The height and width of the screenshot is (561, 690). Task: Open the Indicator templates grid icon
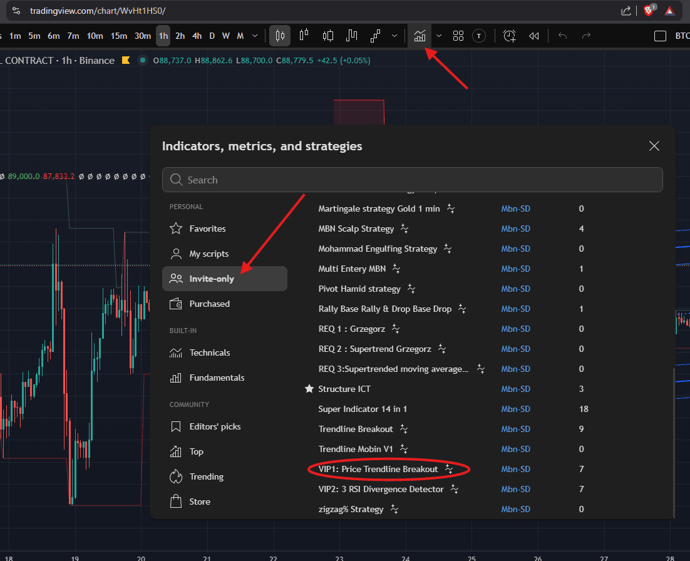(x=458, y=36)
